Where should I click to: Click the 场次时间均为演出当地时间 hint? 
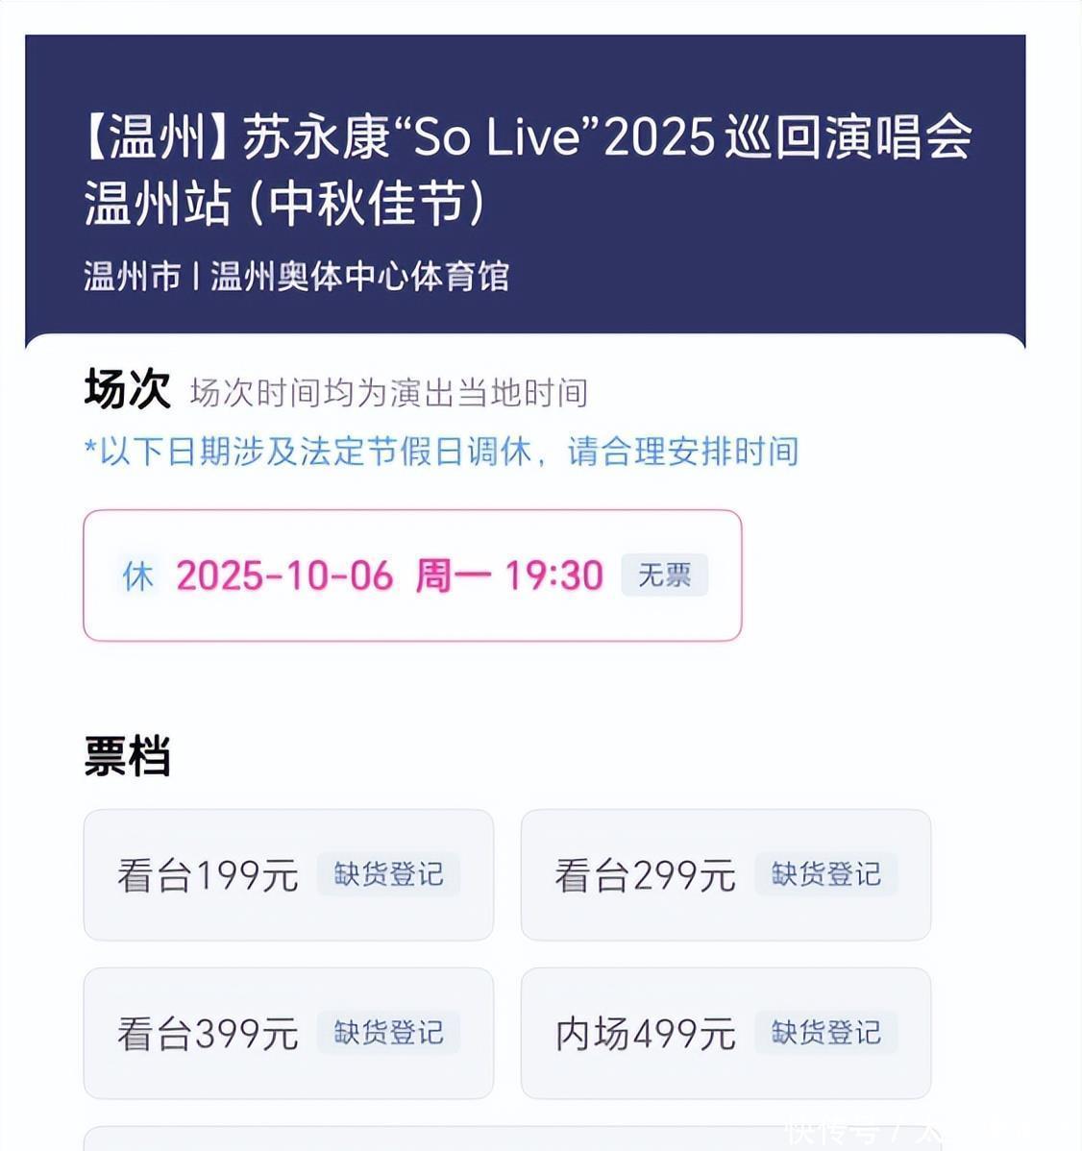tap(389, 393)
